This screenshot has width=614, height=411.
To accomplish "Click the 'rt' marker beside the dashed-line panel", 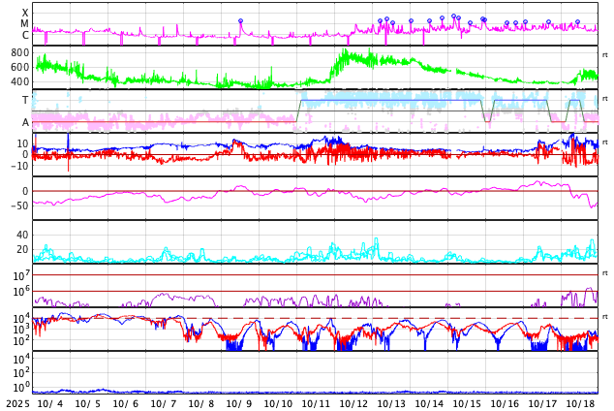I will 604,317.
